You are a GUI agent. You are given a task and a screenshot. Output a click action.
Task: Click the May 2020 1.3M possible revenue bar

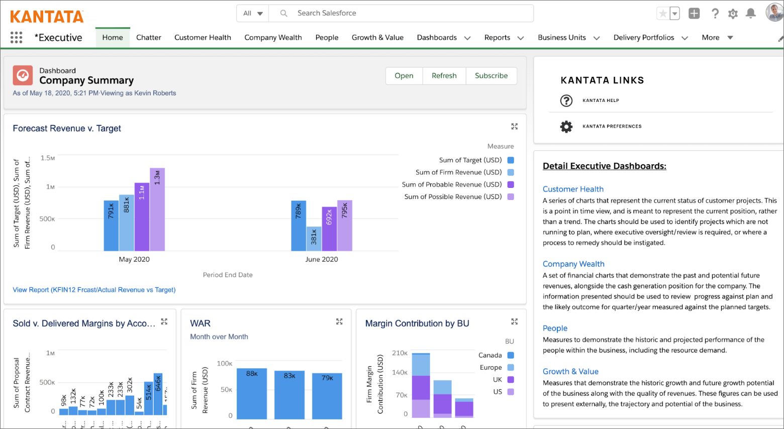(157, 209)
